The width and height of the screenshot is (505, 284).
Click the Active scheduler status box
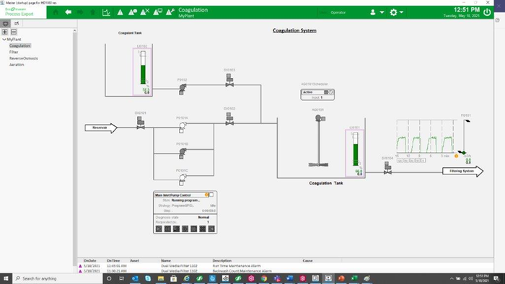click(317, 94)
